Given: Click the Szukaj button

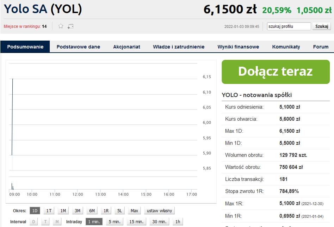Looking at the screenshot, I should (322, 26).
